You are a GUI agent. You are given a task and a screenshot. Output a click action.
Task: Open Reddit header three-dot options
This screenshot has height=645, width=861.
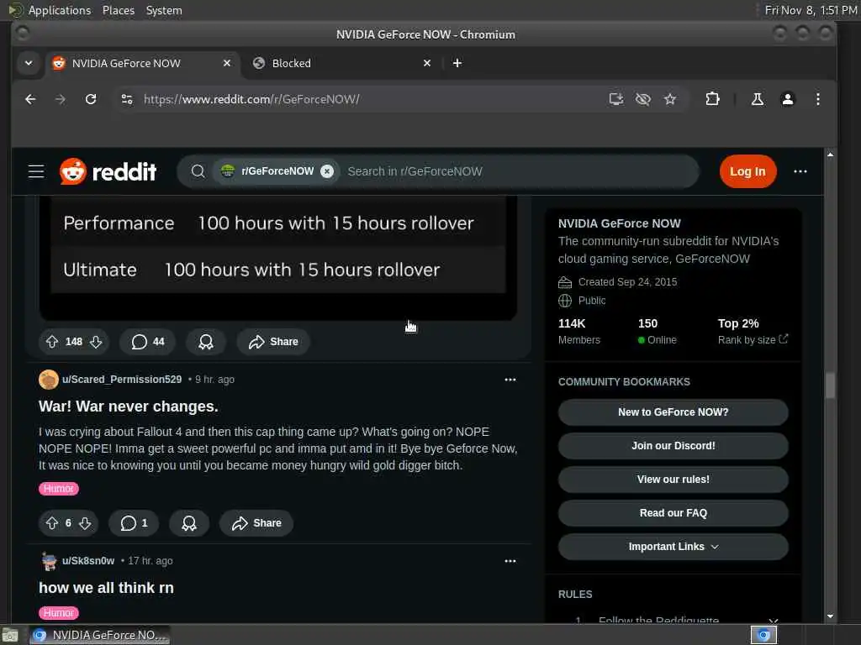[800, 171]
